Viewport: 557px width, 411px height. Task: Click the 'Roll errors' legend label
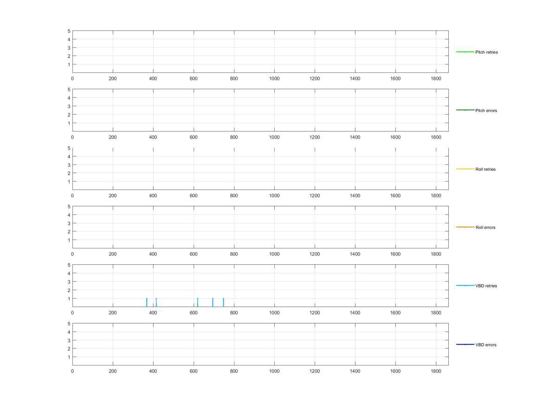(x=486, y=228)
